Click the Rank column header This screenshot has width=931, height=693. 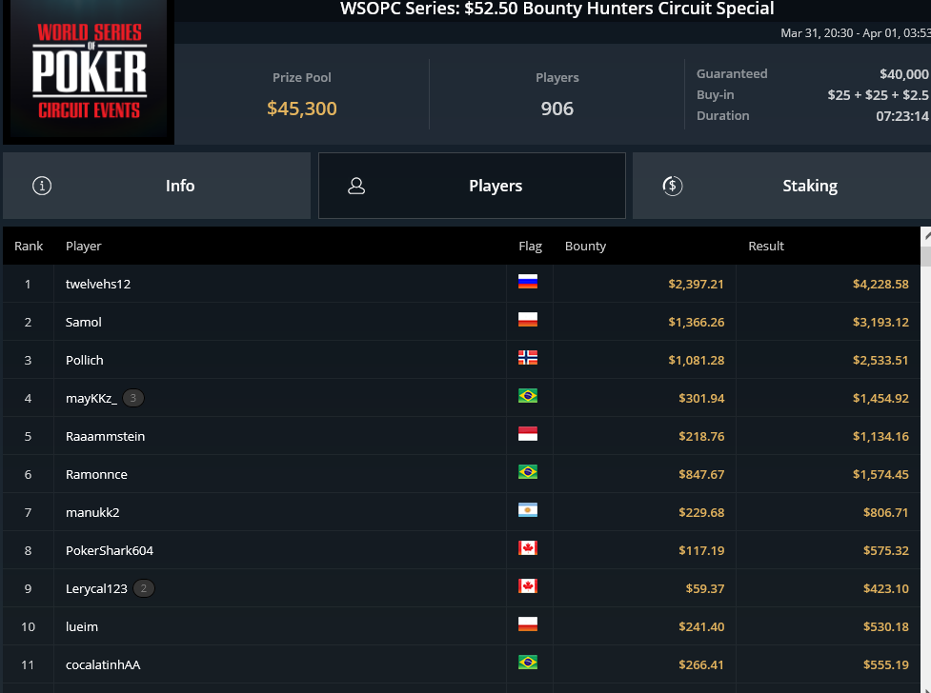[29, 246]
